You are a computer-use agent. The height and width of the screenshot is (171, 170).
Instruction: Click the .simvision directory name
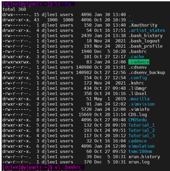click(141, 104)
